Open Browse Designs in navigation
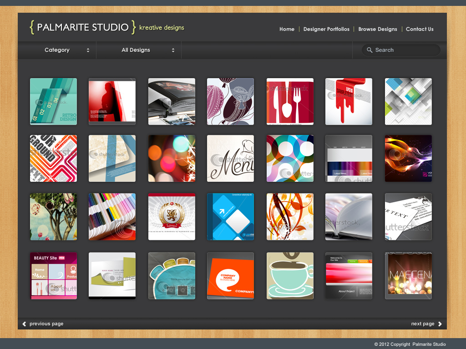466x349 pixels. (377, 29)
